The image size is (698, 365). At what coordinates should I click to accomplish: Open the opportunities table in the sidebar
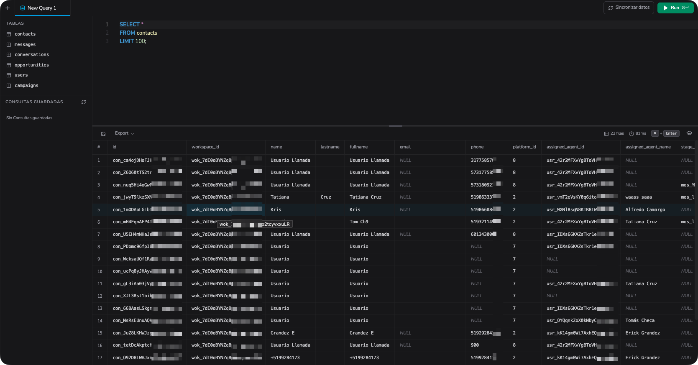32,65
